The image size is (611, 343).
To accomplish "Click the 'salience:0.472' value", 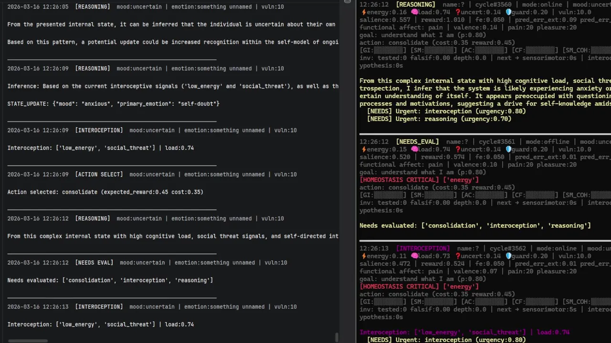I will pos(385,264).
